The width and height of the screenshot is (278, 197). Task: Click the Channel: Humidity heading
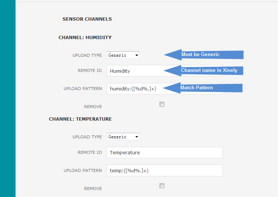pyautogui.click(x=85, y=38)
